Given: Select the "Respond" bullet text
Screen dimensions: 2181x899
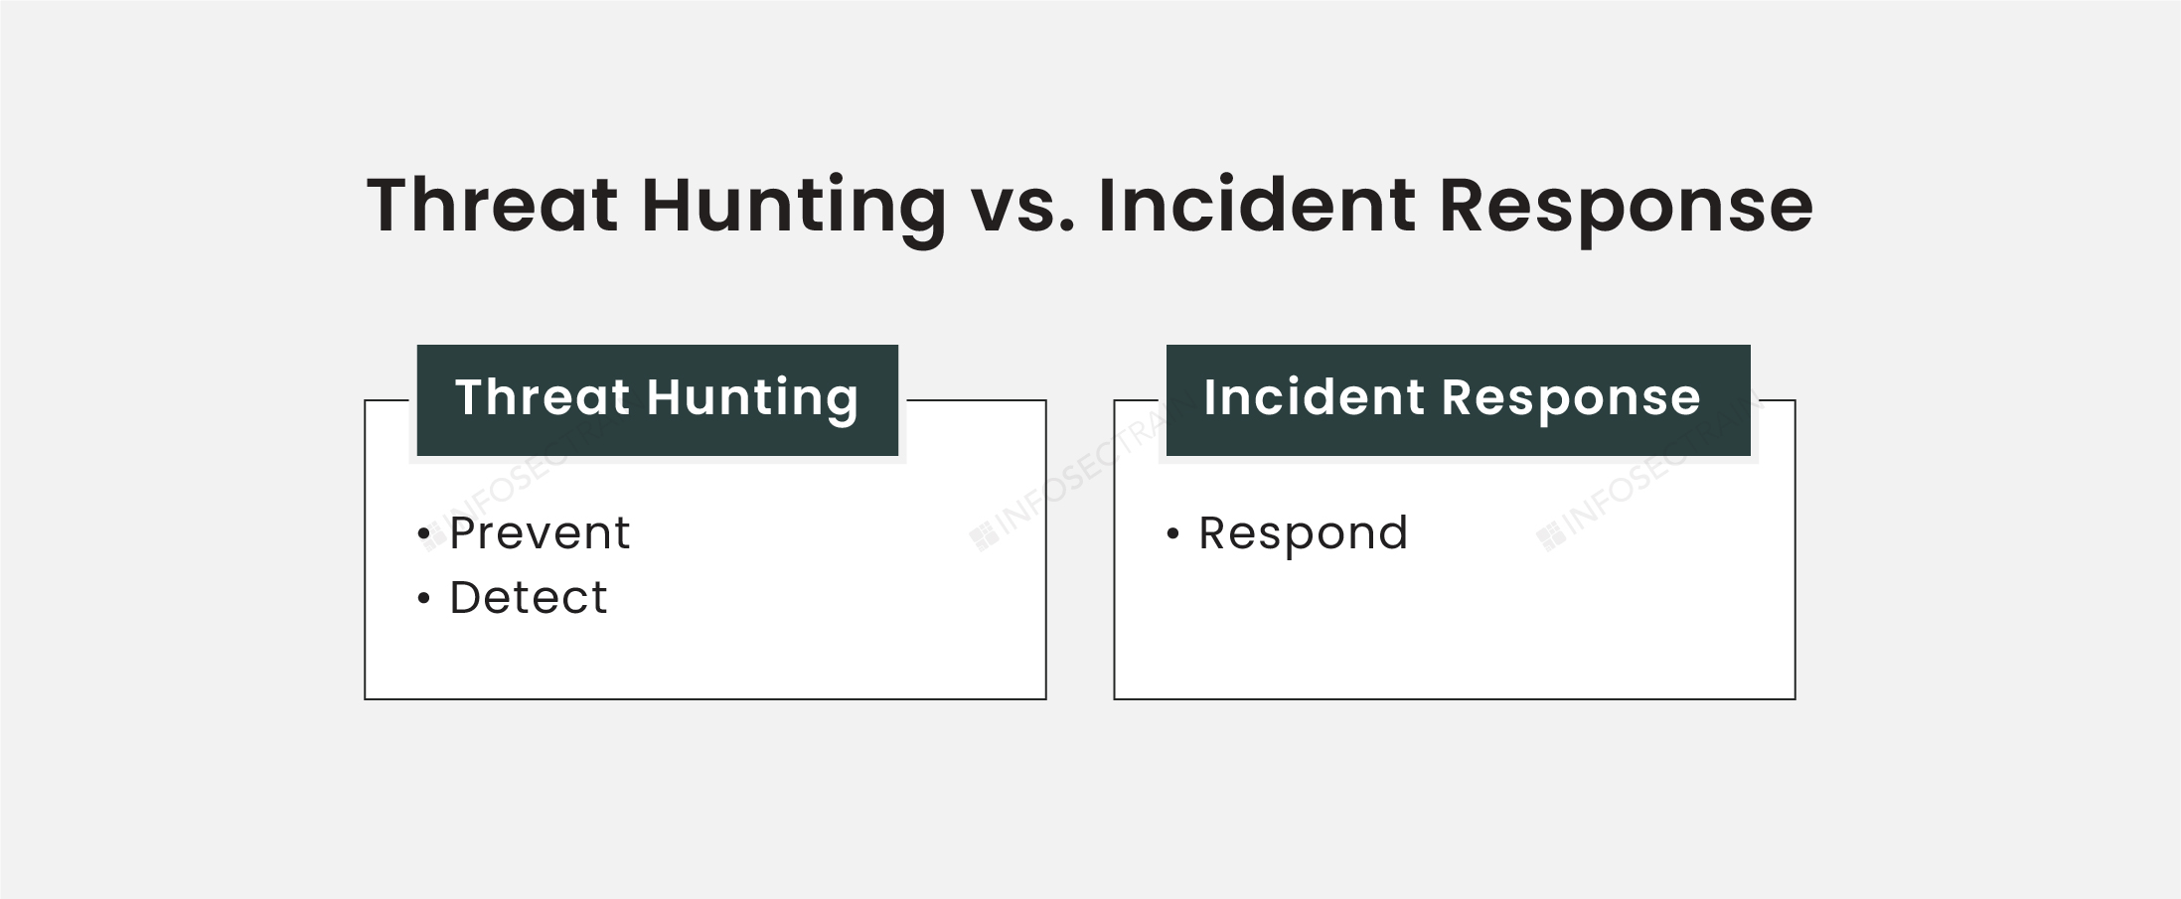Looking at the screenshot, I should [x=1303, y=534].
